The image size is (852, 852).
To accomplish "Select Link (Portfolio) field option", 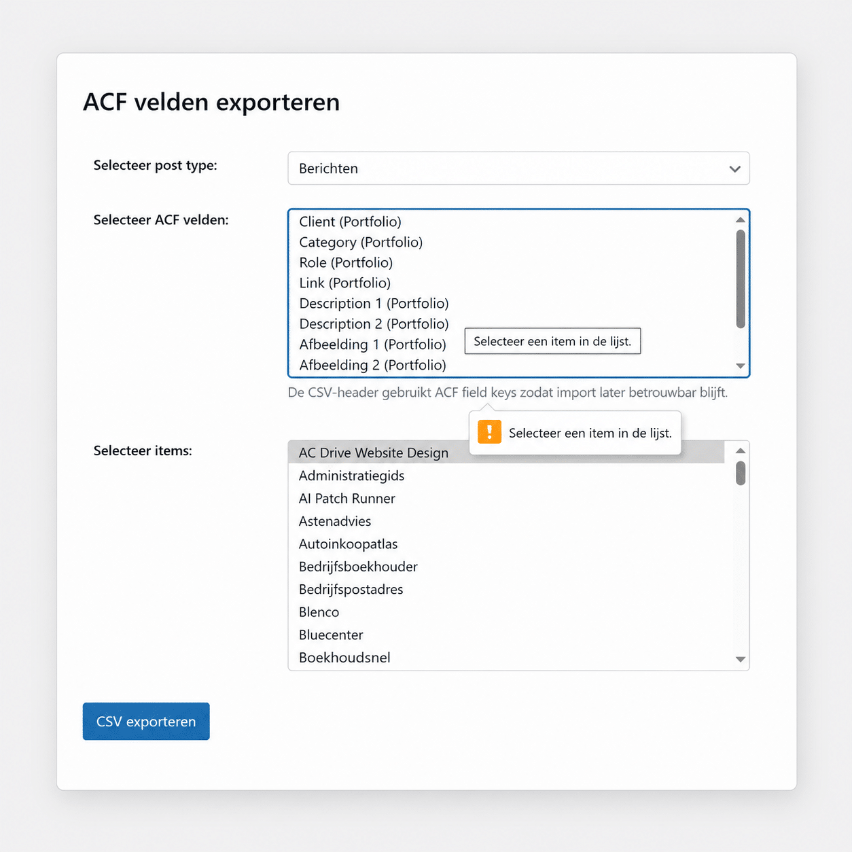I will [344, 283].
